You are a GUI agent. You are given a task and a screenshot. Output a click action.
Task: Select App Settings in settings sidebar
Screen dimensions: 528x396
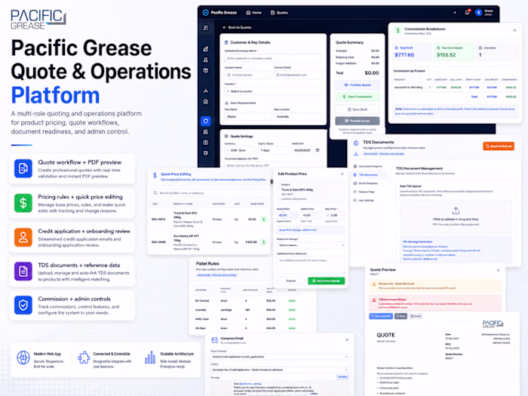click(364, 201)
